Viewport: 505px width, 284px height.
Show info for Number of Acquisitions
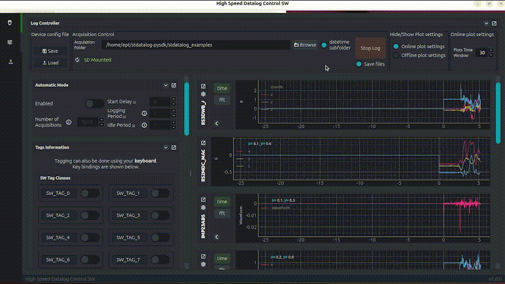coord(68,122)
